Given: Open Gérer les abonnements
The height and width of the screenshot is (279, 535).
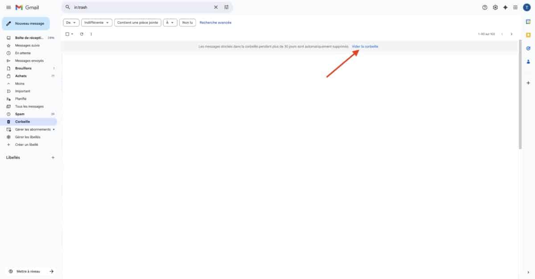Looking at the screenshot, I should [x=29, y=129].
